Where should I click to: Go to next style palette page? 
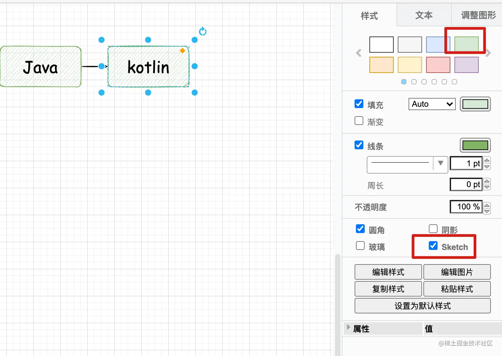(x=488, y=53)
